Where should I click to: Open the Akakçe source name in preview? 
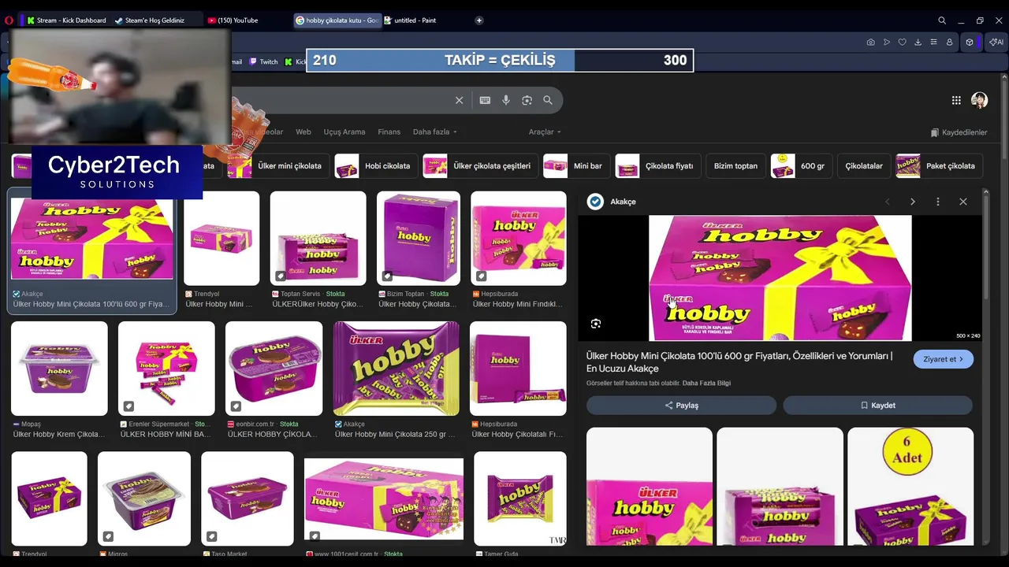623,202
